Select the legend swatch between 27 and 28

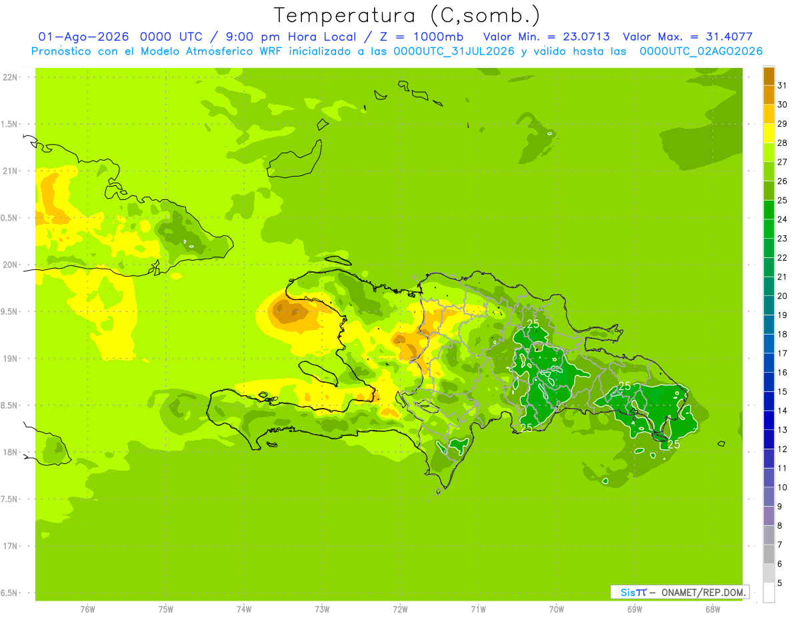point(769,152)
